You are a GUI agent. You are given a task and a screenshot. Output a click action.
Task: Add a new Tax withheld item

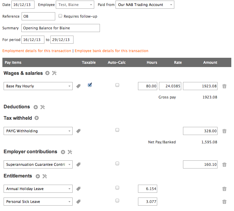[37, 118]
